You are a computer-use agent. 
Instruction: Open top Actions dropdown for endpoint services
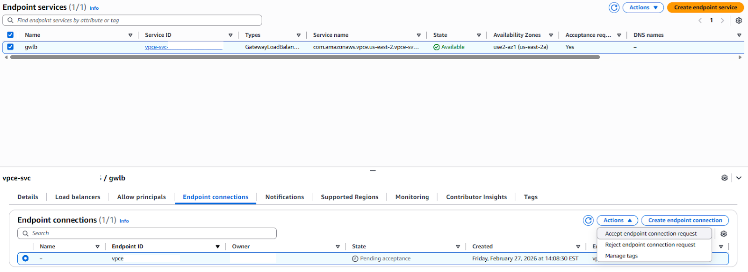click(643, 7)
